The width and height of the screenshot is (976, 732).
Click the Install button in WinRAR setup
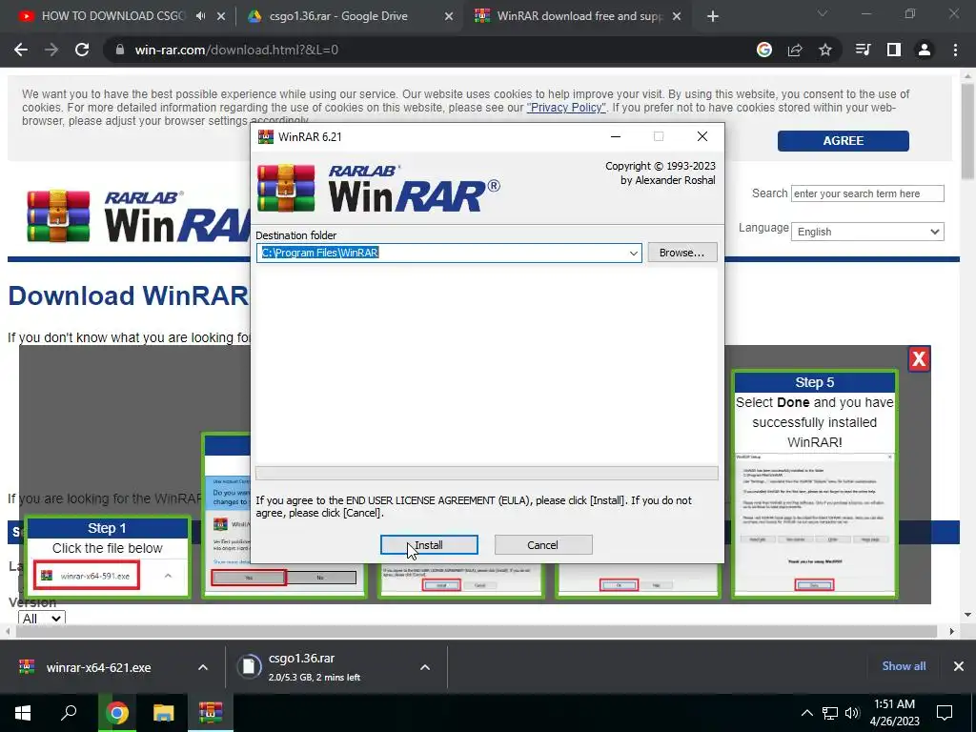tap(429, 544)
